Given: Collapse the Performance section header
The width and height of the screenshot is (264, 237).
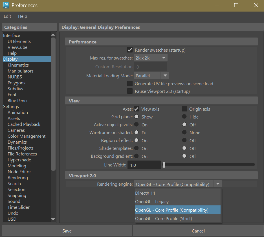Looking at the screenshot, I should 161,42.
